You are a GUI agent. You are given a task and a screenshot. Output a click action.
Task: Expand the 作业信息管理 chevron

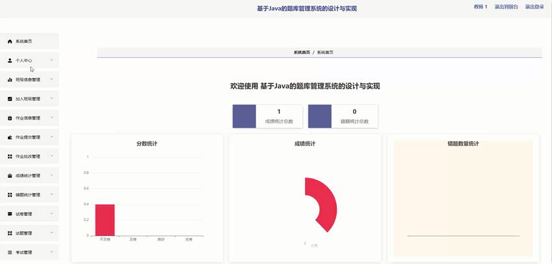tap(52, 118)
